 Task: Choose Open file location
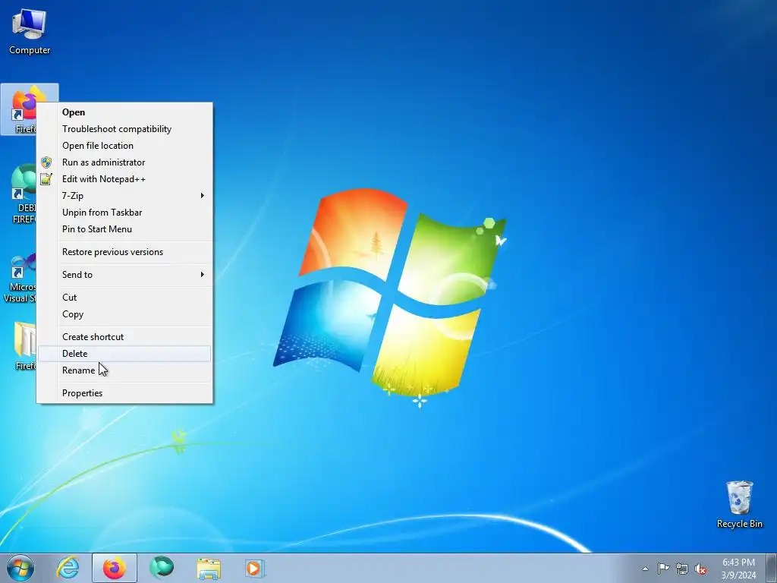coord(124,146)
